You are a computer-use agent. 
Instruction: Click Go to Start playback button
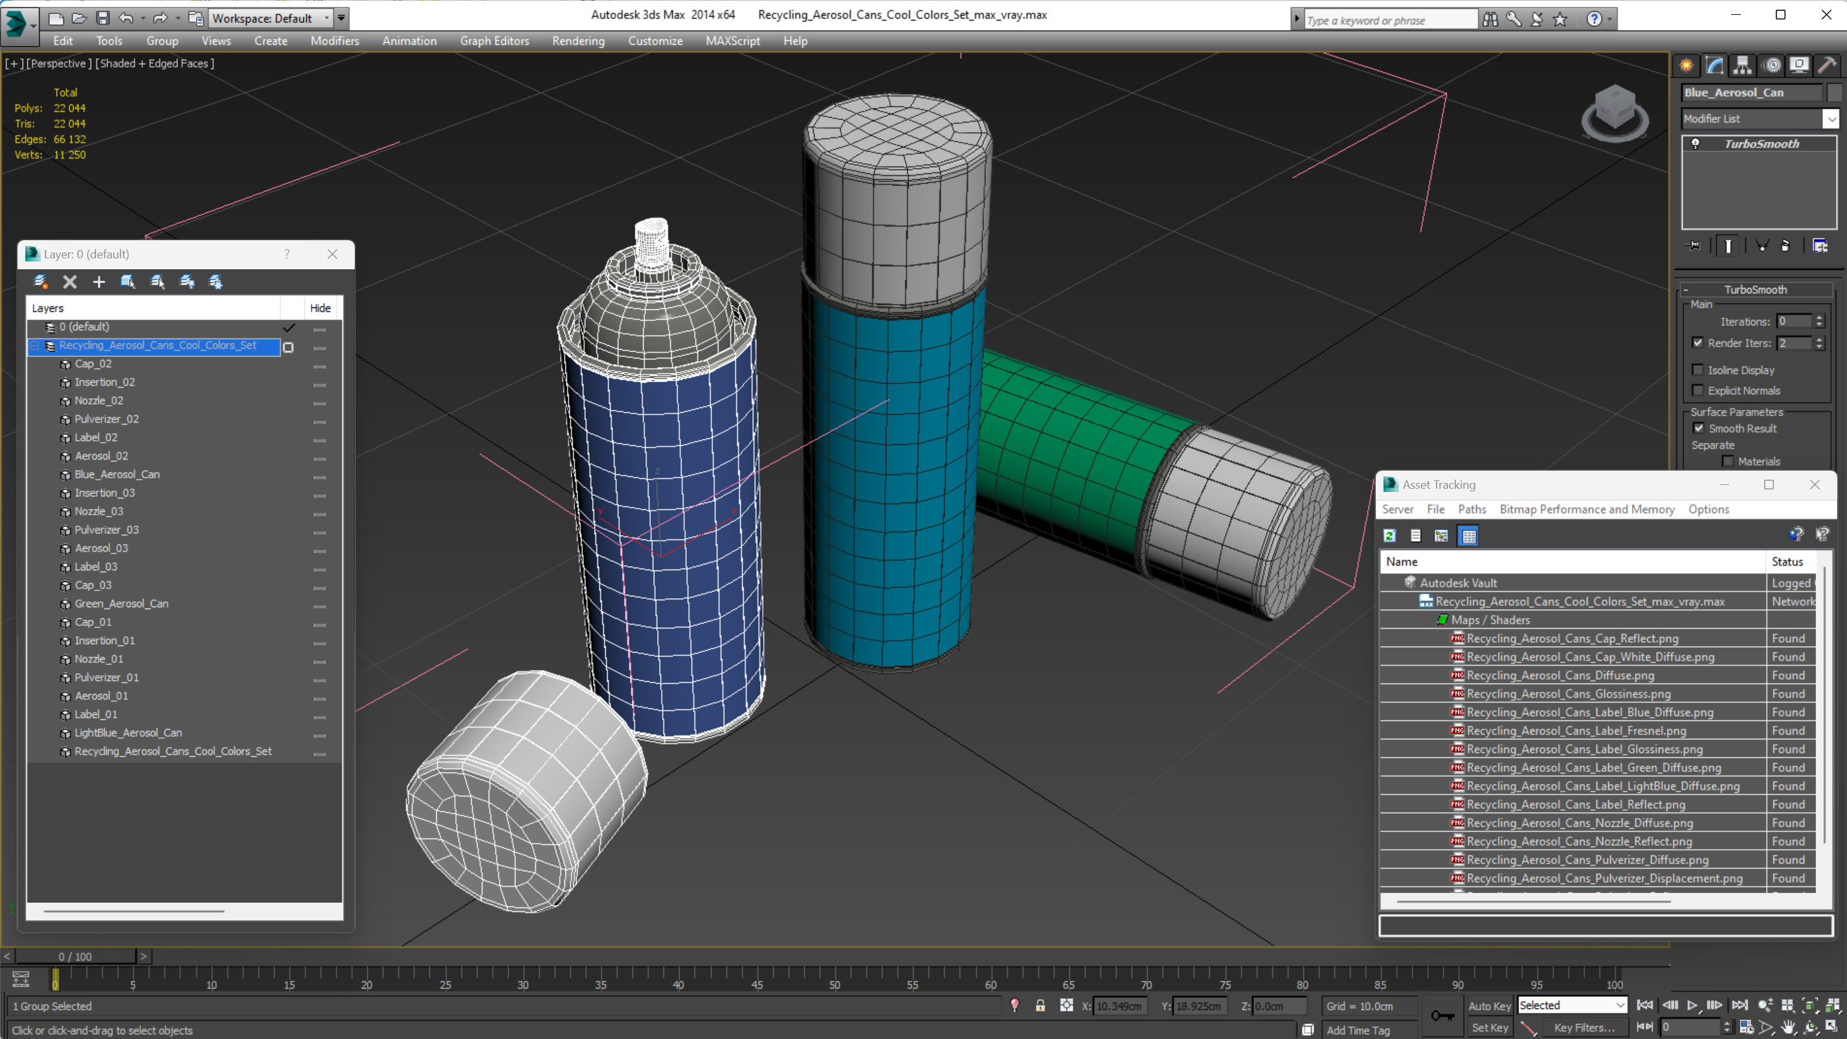(1646, 1005)
